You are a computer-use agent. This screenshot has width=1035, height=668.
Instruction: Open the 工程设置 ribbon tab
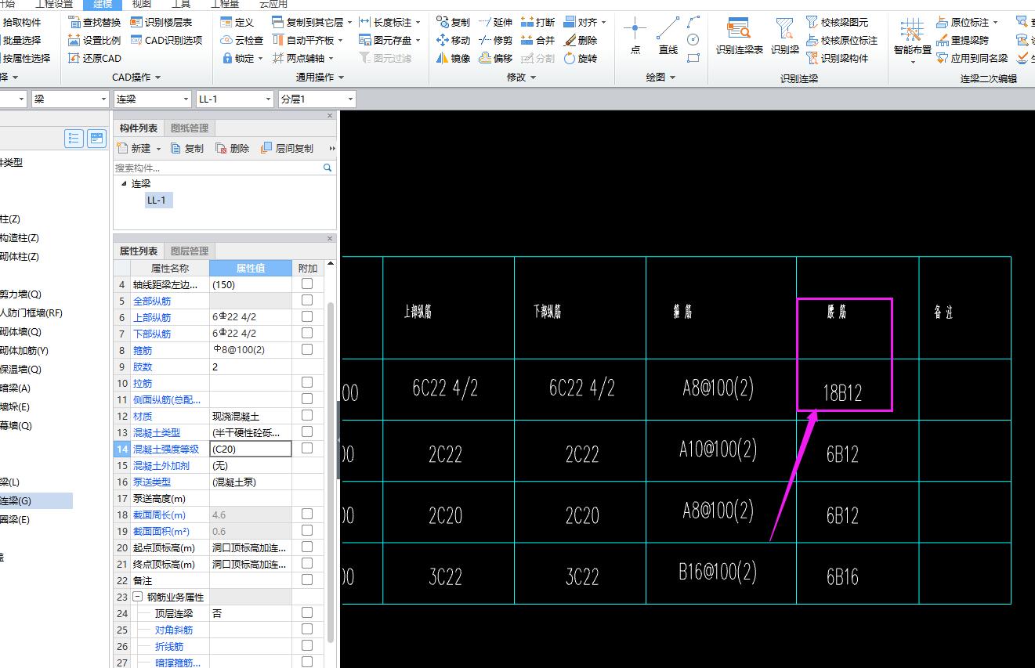click(54, 4)
